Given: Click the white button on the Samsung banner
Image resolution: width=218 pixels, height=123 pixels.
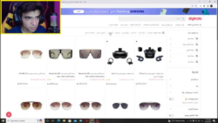Looking at the screenshot, I should coord(78,11).
